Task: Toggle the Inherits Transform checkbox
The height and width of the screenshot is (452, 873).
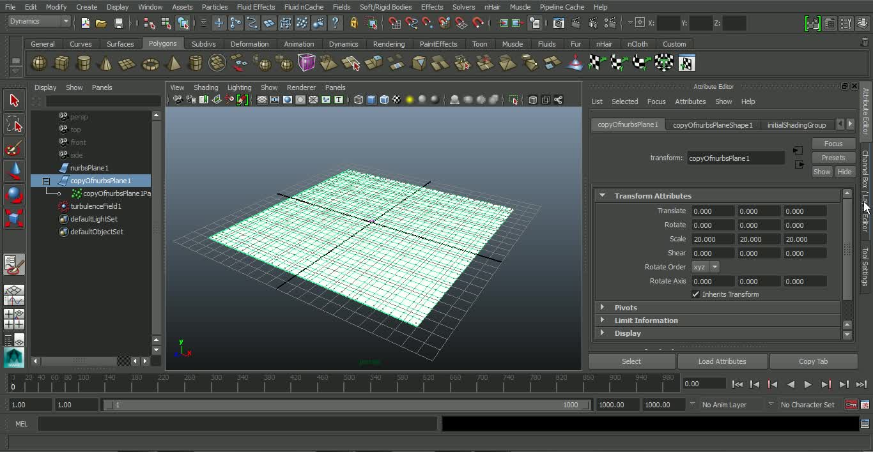Action: (696, 294)
